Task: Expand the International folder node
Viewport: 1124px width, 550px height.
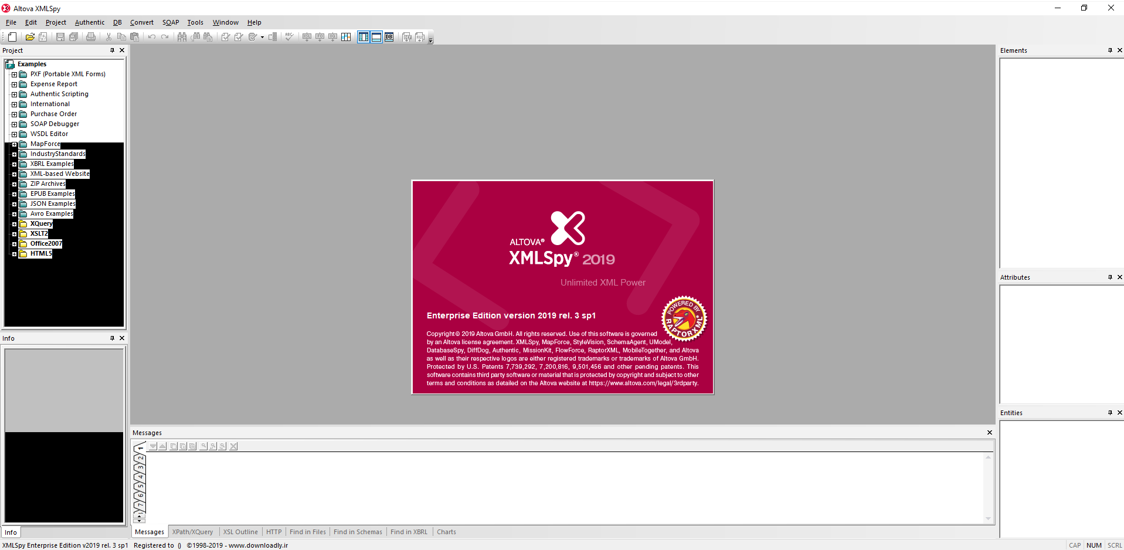Action: click(x=15, y=104)
